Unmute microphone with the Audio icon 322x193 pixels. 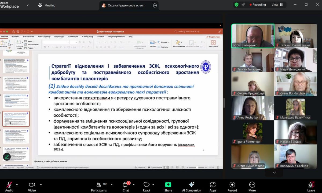(9, 185)
